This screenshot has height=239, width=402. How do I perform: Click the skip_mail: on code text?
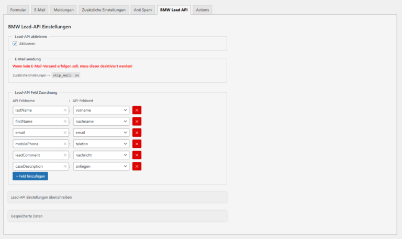(66, 75)
